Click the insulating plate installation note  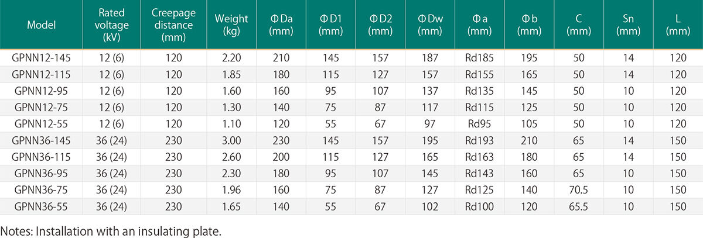coord(111,230)
